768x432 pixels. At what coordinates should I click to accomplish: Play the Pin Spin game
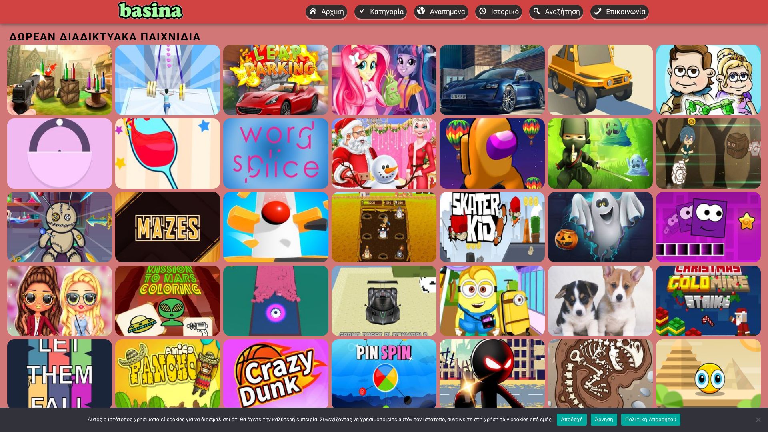click(384, 374)
